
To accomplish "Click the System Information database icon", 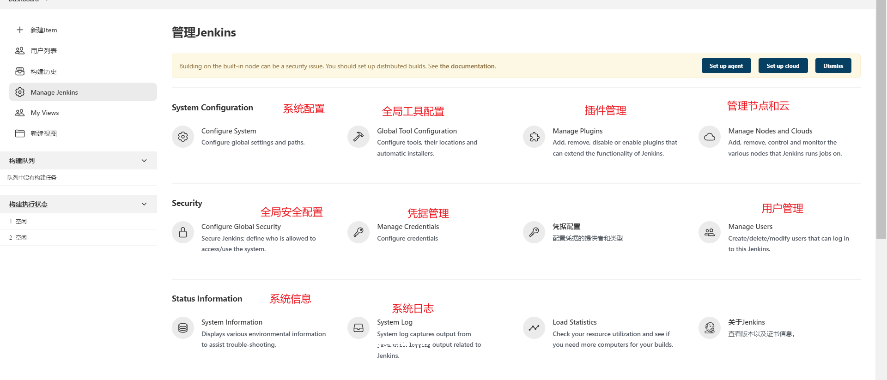I will click(x=183, y=328).
